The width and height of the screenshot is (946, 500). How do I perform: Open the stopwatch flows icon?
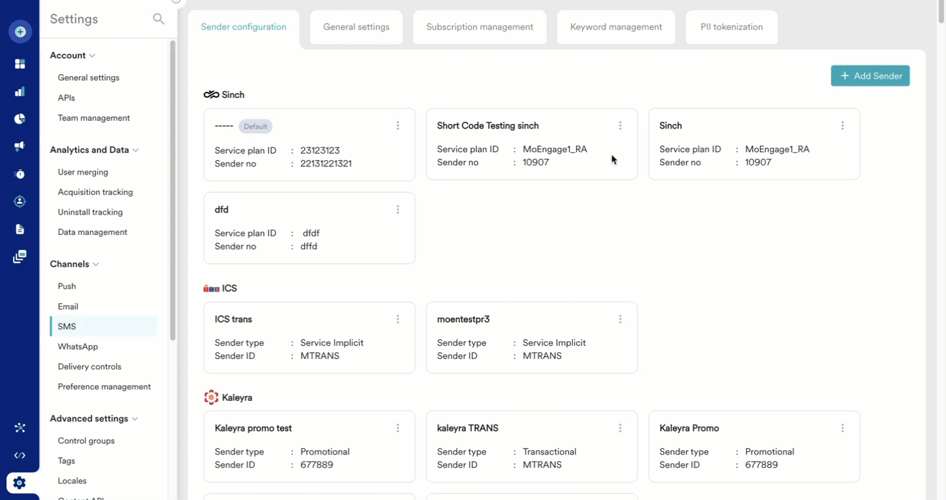20,174
